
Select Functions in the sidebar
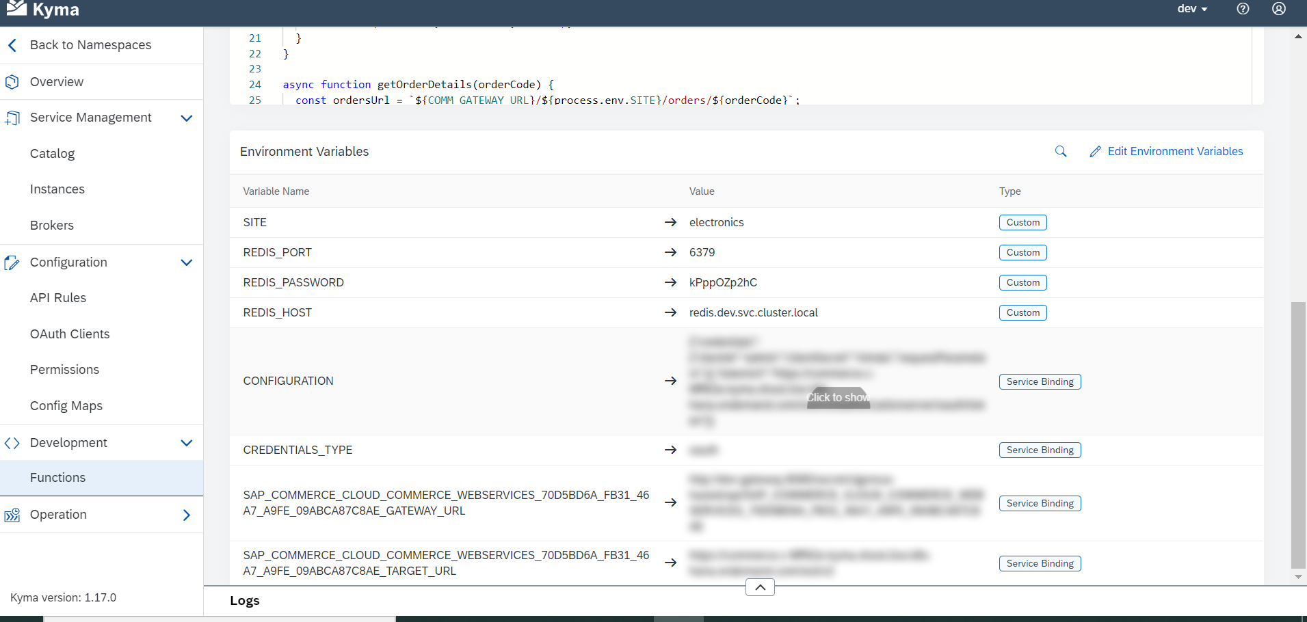(57, 477)
